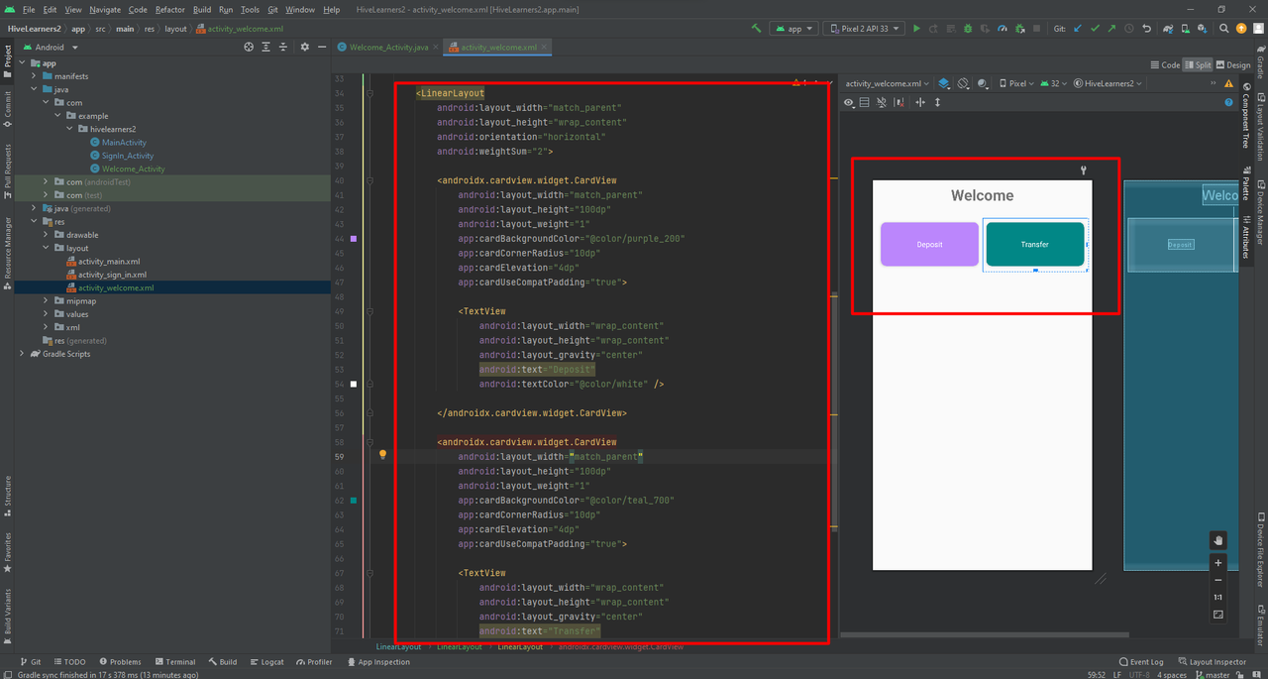
Task: Click the design surface help question icon
Action: [1228, 102]
